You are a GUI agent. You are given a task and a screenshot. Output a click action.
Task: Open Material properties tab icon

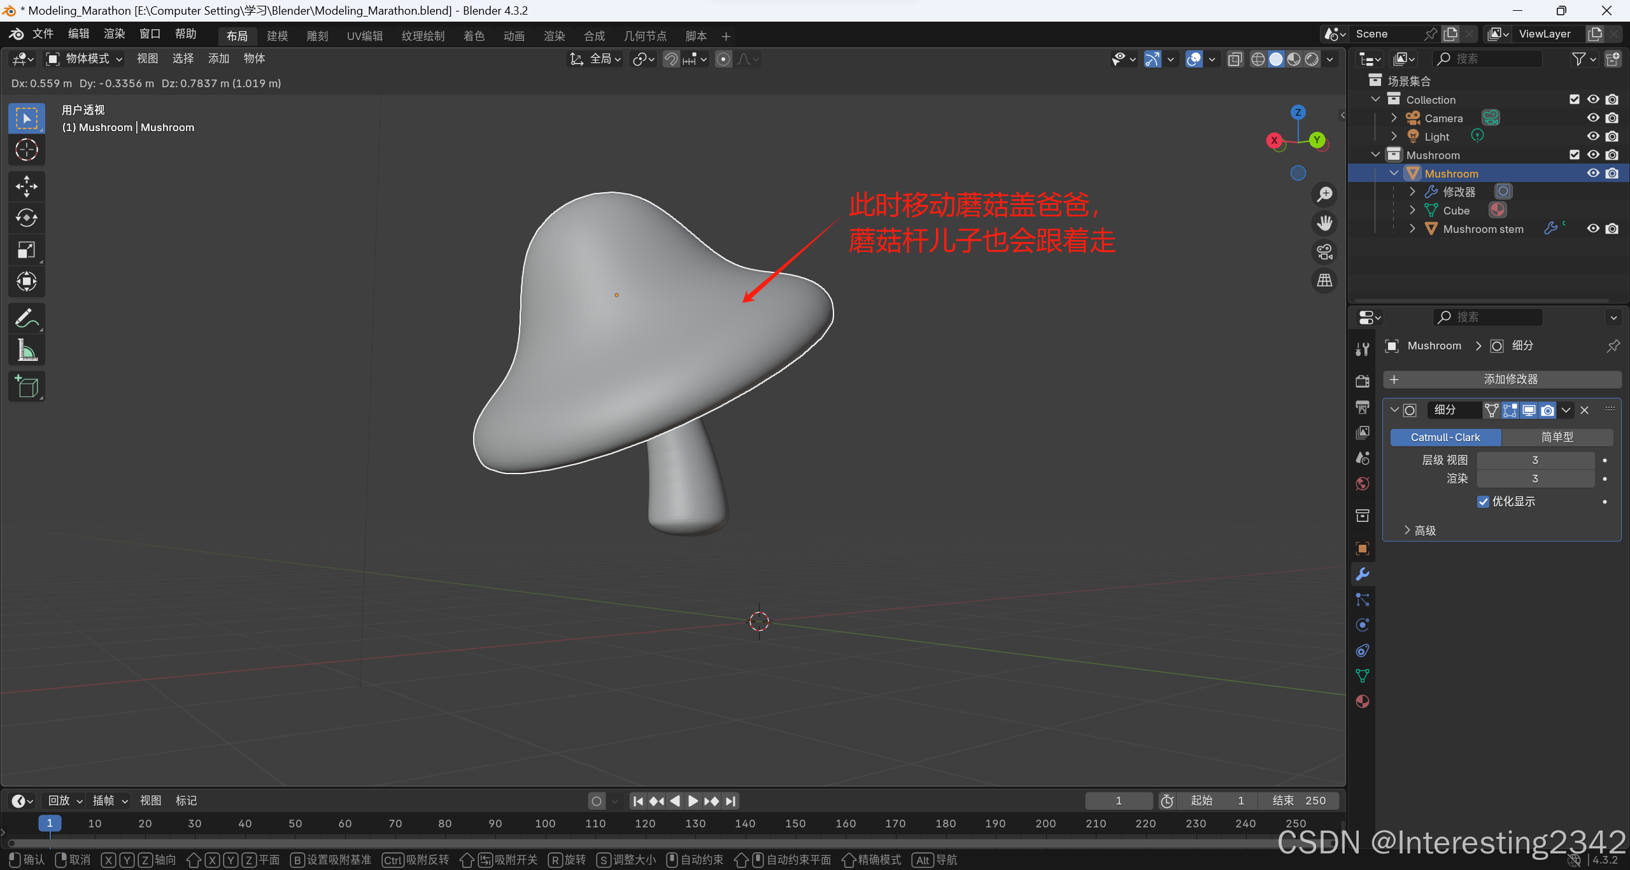(x=1363, y=701)
